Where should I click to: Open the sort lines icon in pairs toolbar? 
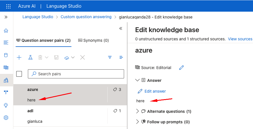[x=121, y=57]
